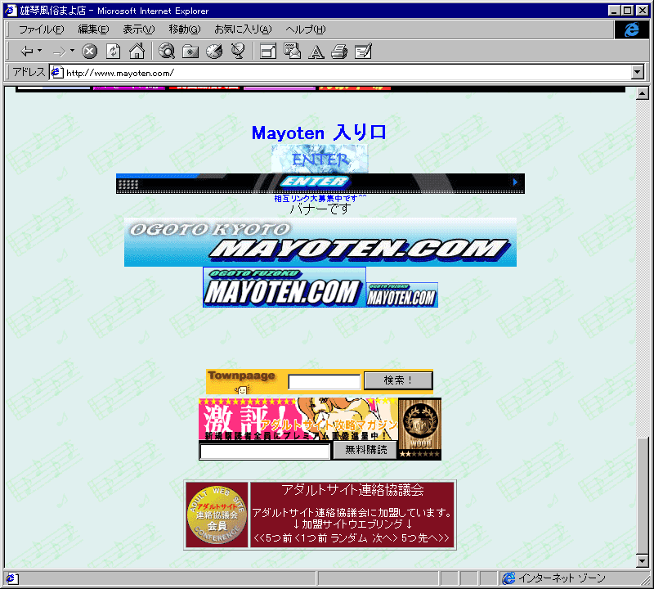Screen dimensions: 654x589
Task: Refresh the page with the Refresh icon
Action: [113, 52]
